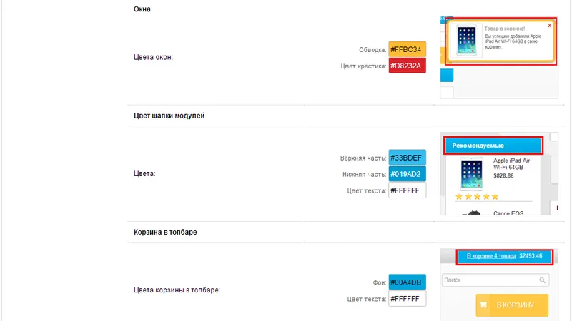Click topbar cart Цвет текста field #FFFFFF
Screen dimensions: 572x321
pos(407,299)
